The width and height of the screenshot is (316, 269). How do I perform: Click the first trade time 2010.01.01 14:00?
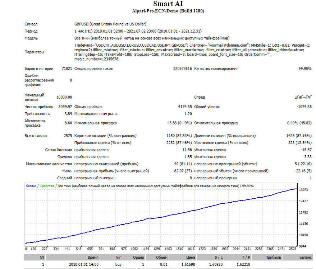click(84, 265)
